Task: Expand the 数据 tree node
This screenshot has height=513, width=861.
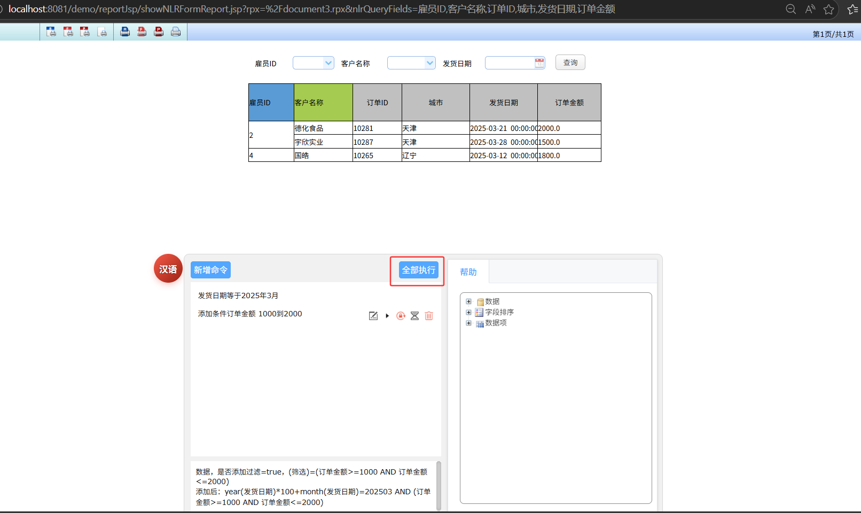Action: pos(468,301)
